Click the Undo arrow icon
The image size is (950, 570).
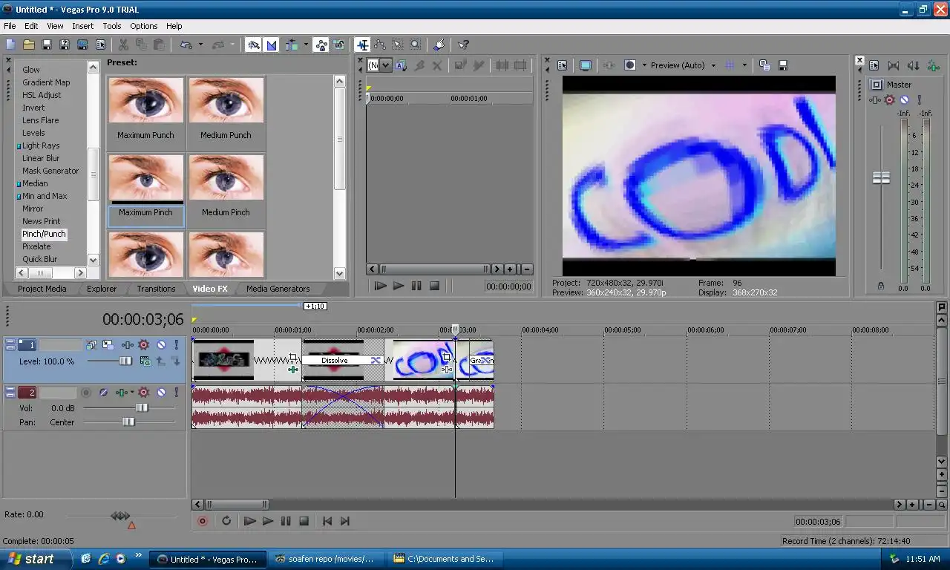[186, 45]
